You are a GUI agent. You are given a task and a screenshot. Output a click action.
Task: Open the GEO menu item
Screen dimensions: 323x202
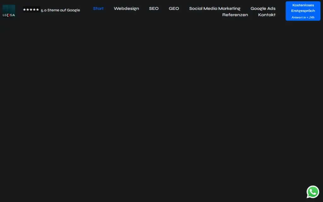point(174,9)
